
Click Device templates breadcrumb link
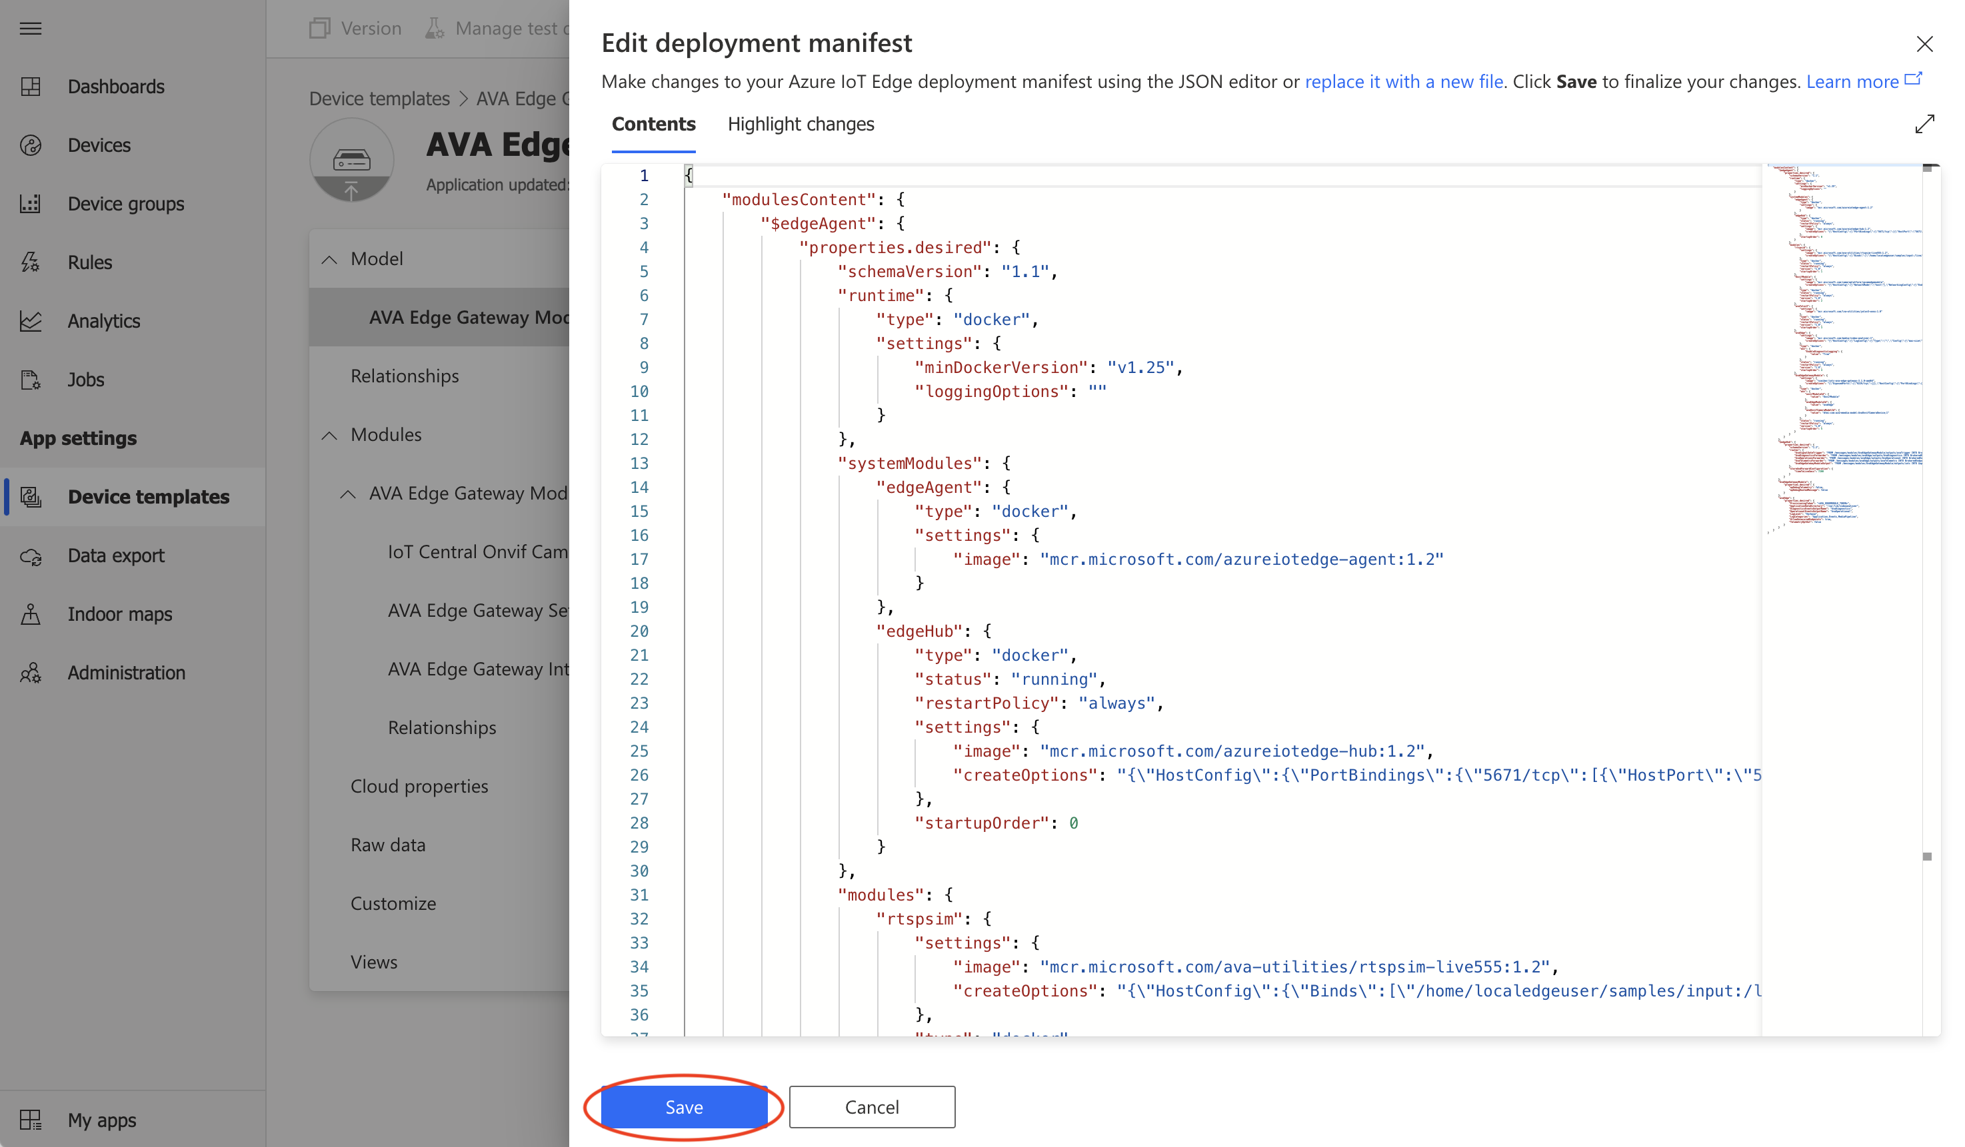(379, 99)
